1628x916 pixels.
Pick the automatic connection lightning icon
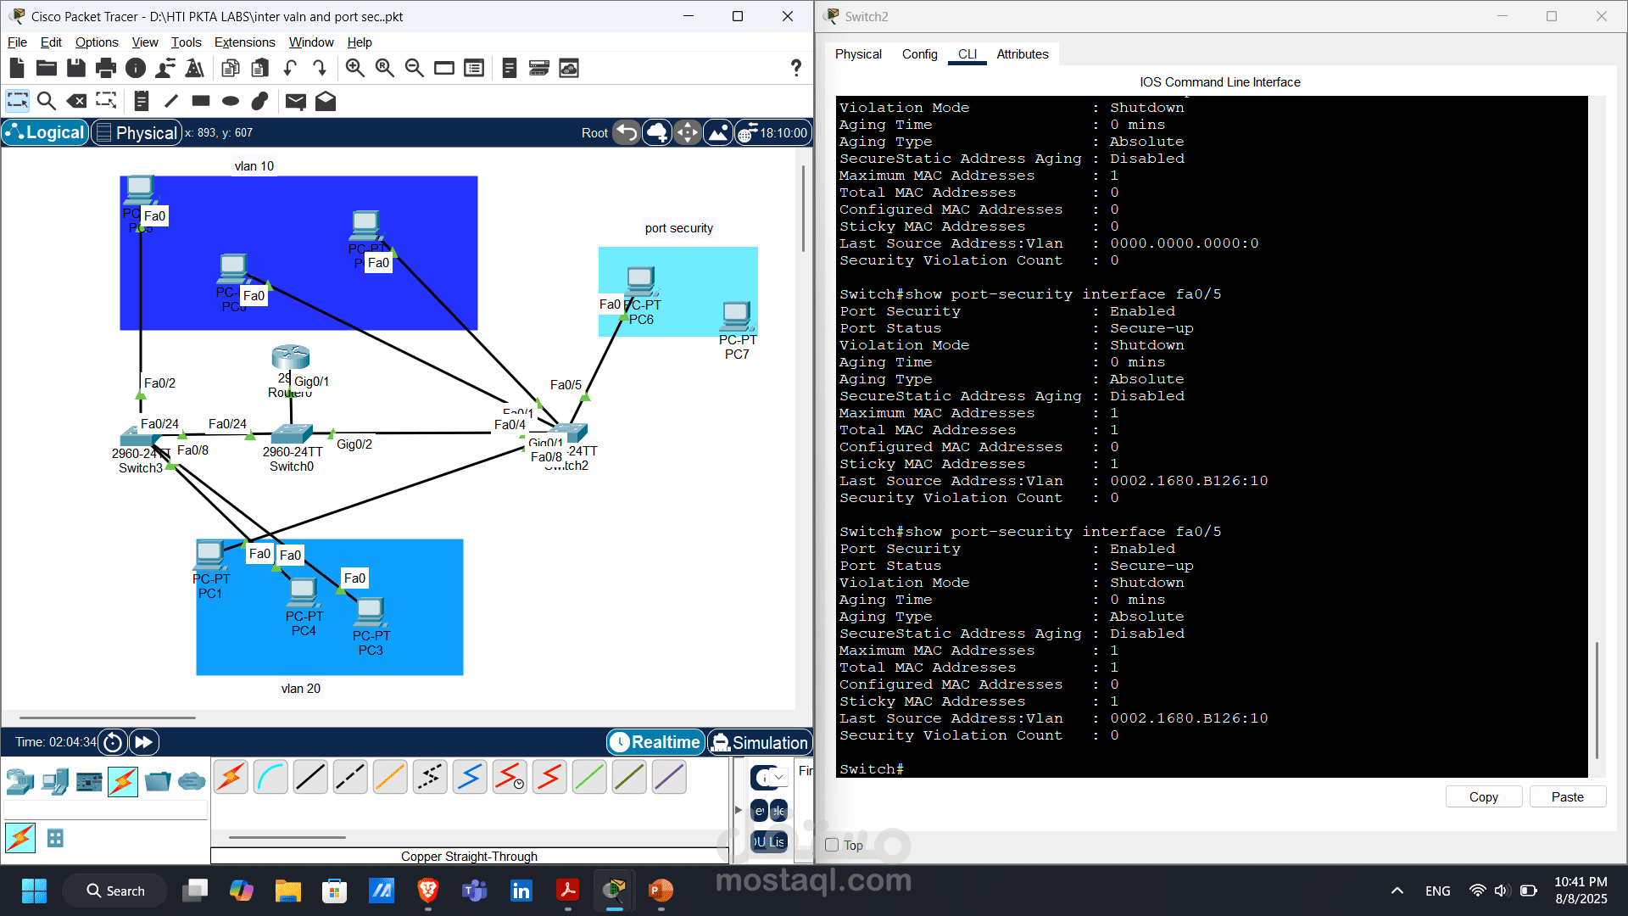231,777
